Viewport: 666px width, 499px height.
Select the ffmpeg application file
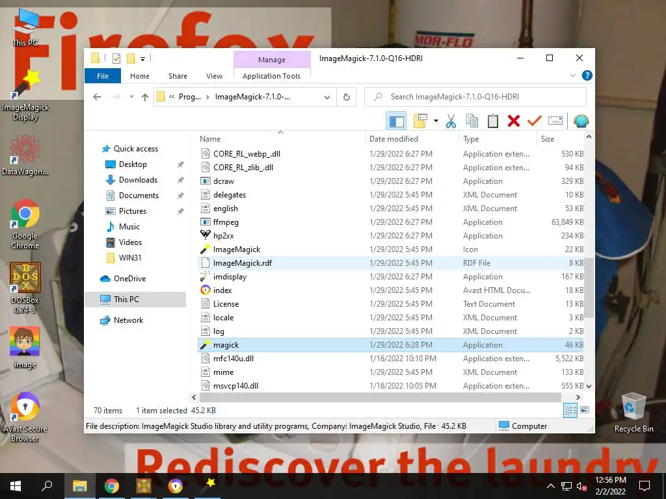click(391, 222)
